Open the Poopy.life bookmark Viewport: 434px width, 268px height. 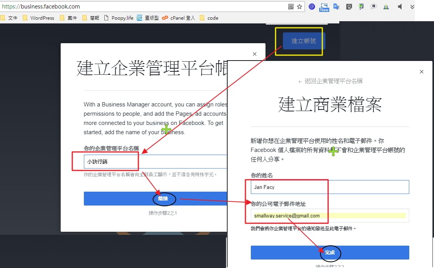click(119, 18)
